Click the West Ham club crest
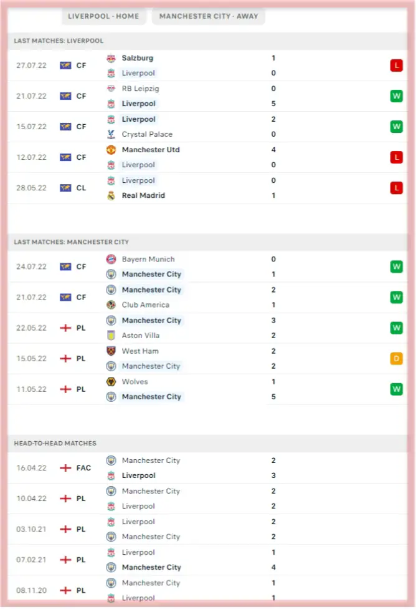Screen dimensions: 416x609 pyautogui.click(x=111, y=351)
